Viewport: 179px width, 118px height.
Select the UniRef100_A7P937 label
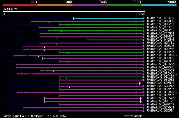[161, 61]
